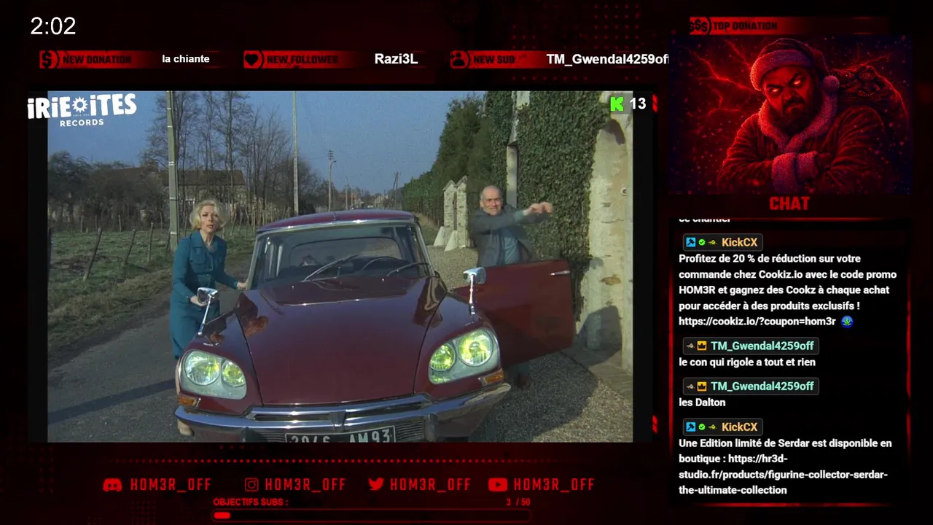Click 'Profitez de 20 % de réduction' message text
This screenshot has width=933, height=525.
point(788,290)
